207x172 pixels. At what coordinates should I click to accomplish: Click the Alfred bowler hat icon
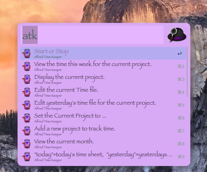click(177, 35)
